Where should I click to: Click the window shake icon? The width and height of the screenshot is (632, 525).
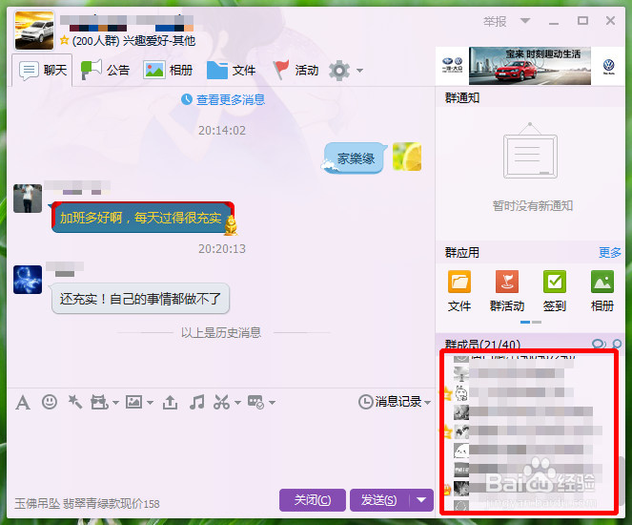[x=99, y=402]
